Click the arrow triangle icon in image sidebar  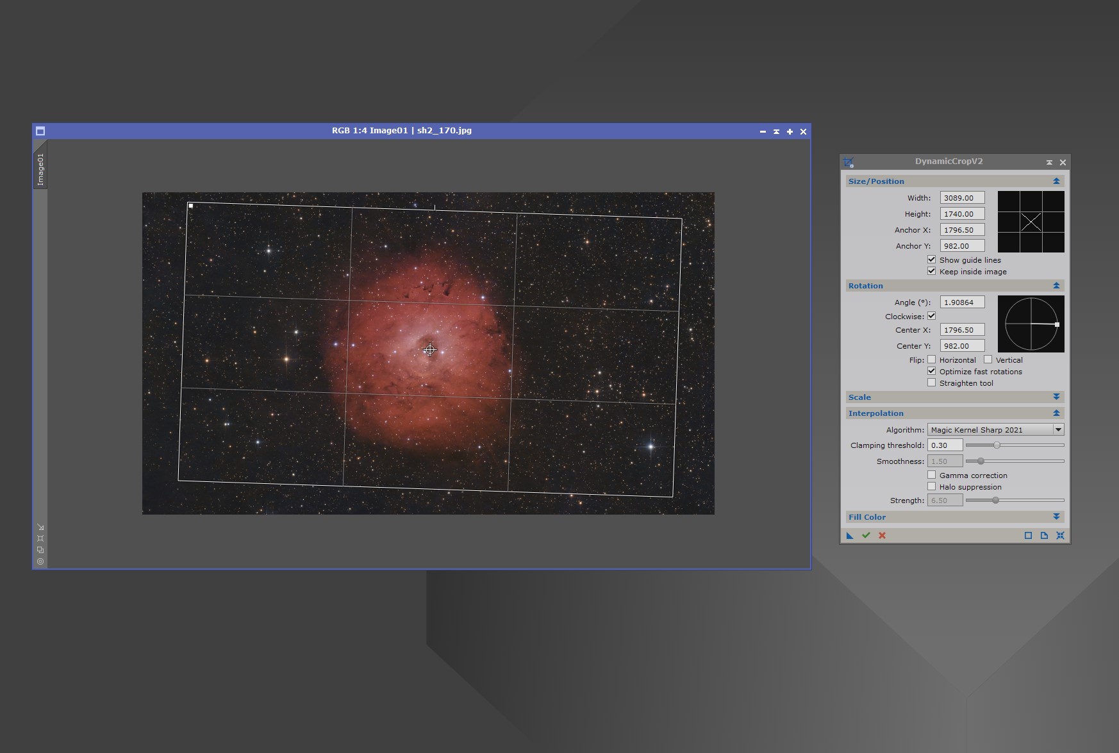coord(40,527)
